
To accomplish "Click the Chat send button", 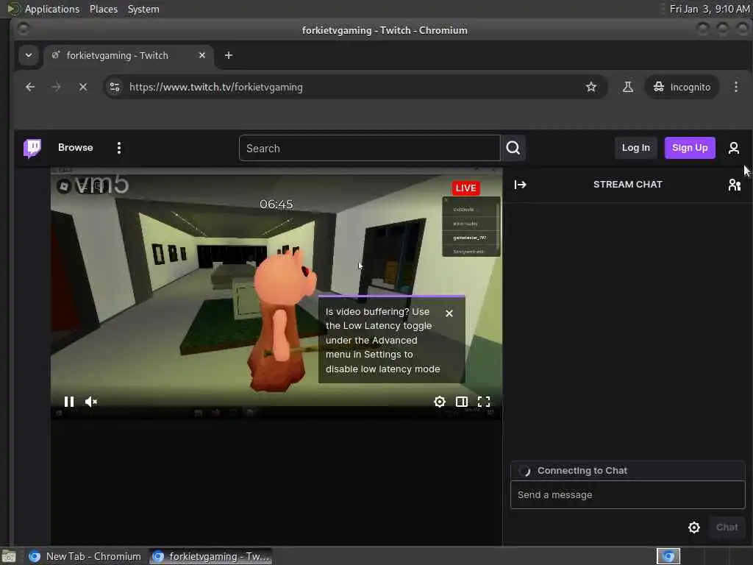I will 727,527.
